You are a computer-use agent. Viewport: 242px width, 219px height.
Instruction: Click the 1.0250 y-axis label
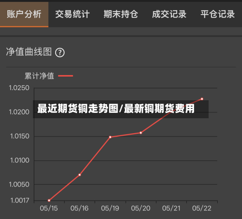19,88
